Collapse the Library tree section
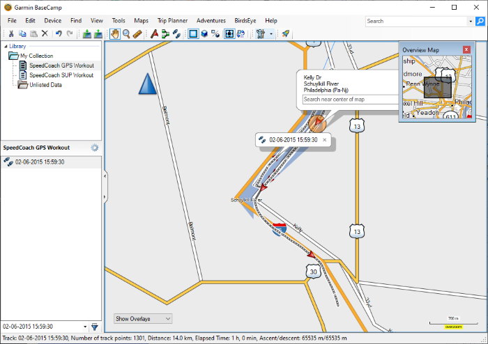This screenshot has height=344, width=488. tap(6, 47)
